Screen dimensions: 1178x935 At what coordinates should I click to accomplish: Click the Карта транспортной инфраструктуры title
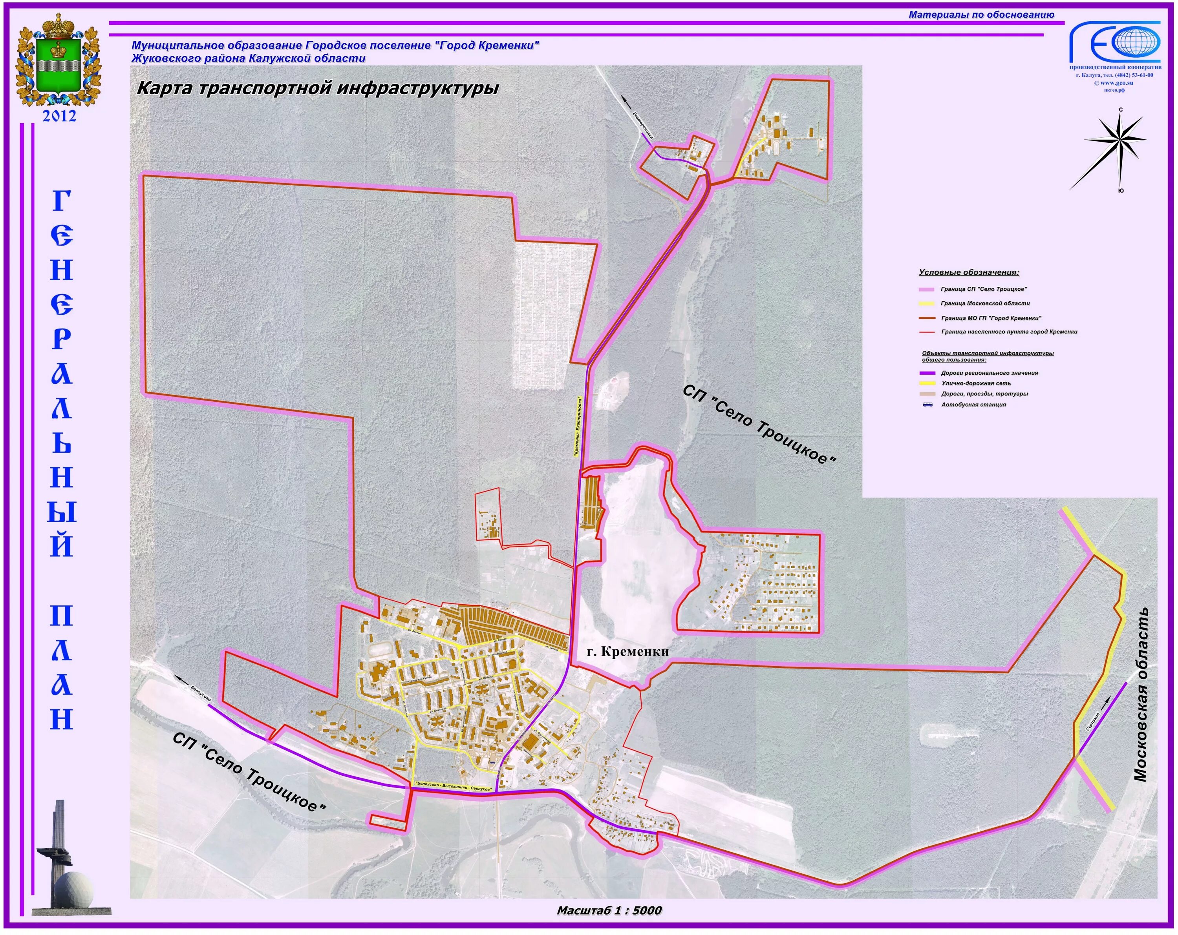pos(317,88)
